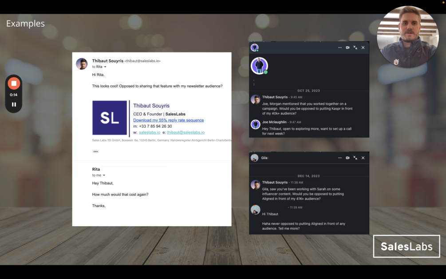Click the SL logo in email signature
The image size is (446, 279).
[110, 118]
